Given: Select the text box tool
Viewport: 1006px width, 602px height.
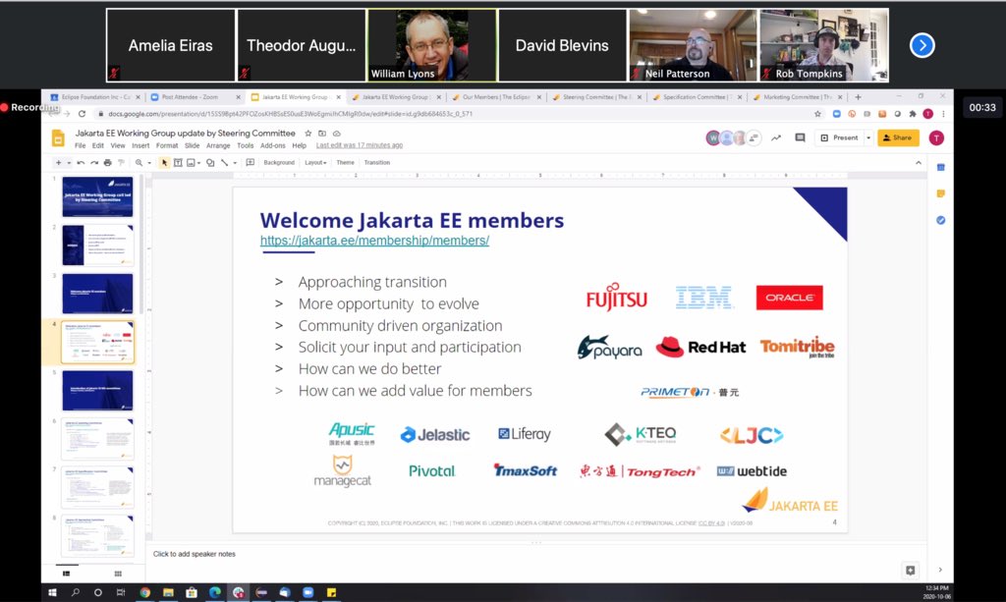Looking at the screenshot, I should [x=178, y=163].
